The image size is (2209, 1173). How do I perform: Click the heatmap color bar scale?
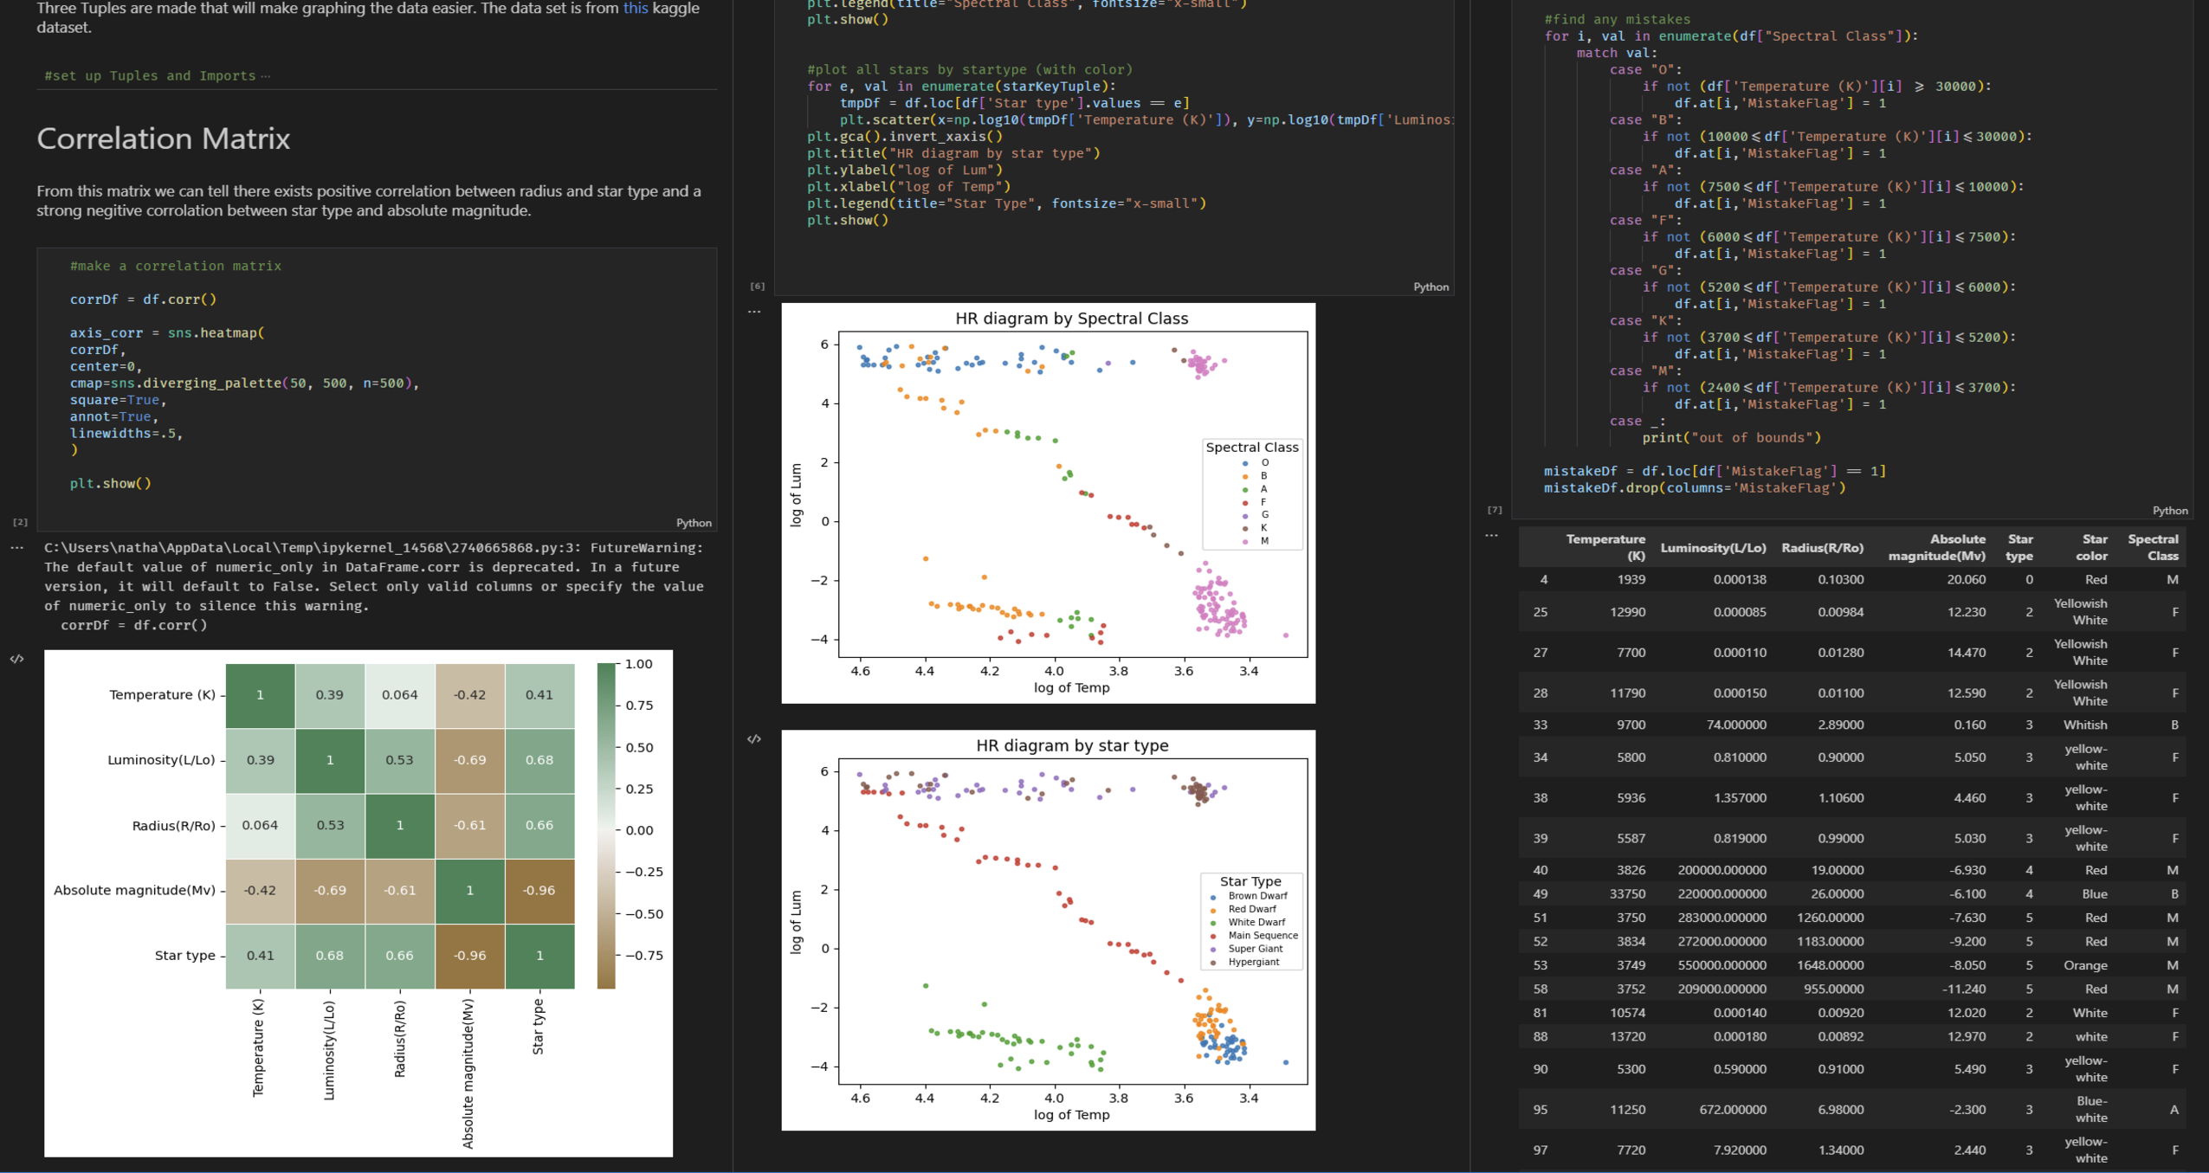coord(606,826)
